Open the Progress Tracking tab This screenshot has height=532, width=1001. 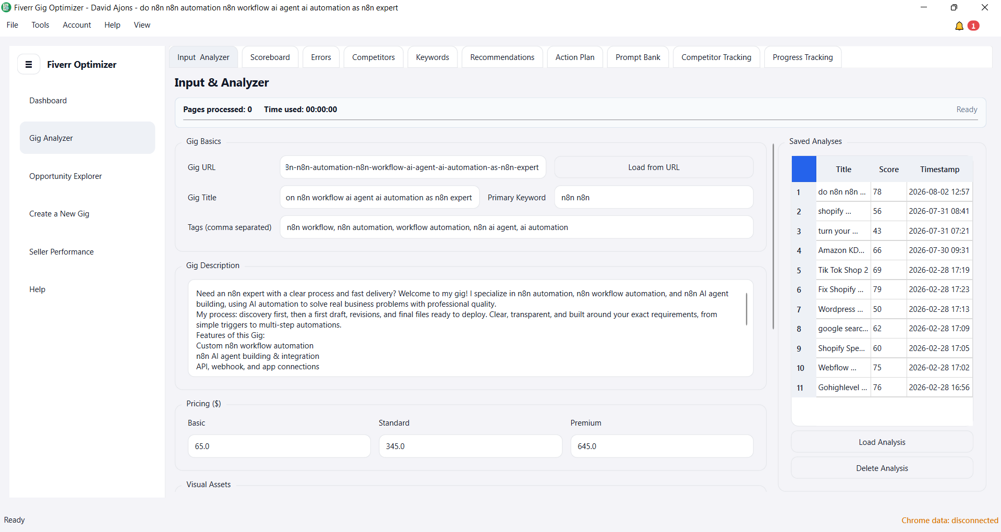pyautogui.click(x=803, y=57)
